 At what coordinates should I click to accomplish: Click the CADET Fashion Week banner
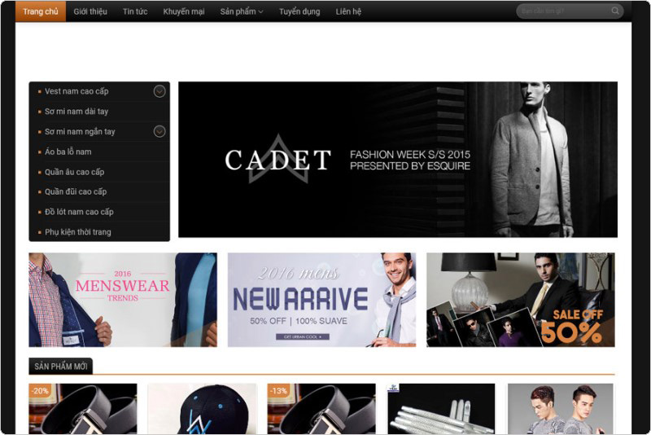pos(398,160)
